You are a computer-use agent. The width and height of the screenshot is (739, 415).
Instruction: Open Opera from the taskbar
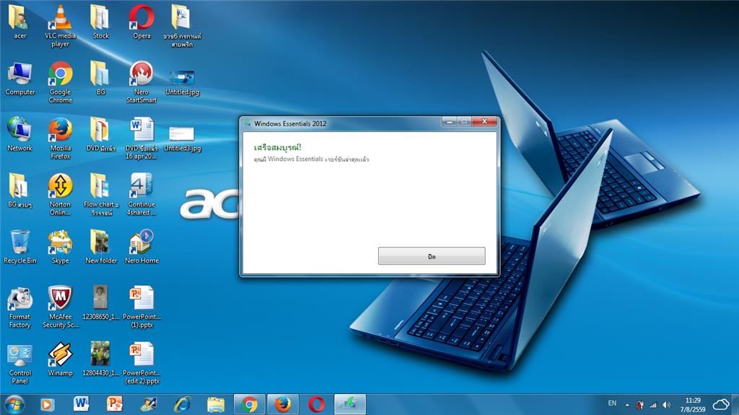point(316,404)
